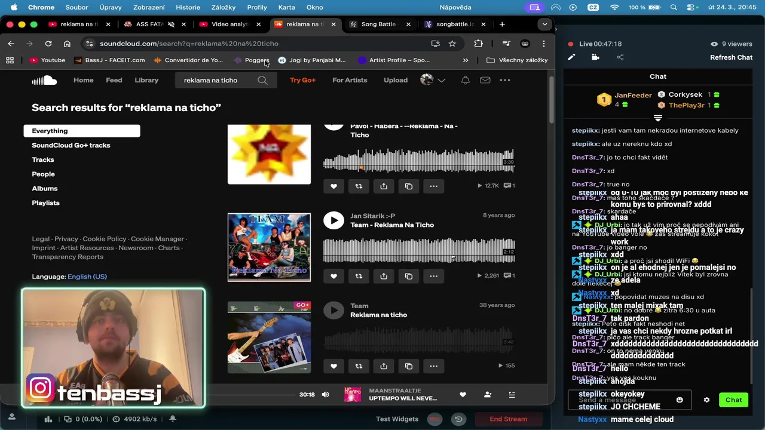Click Upload in SoundCloud header
The image size is (765, 430).
[x=396, y=80]
